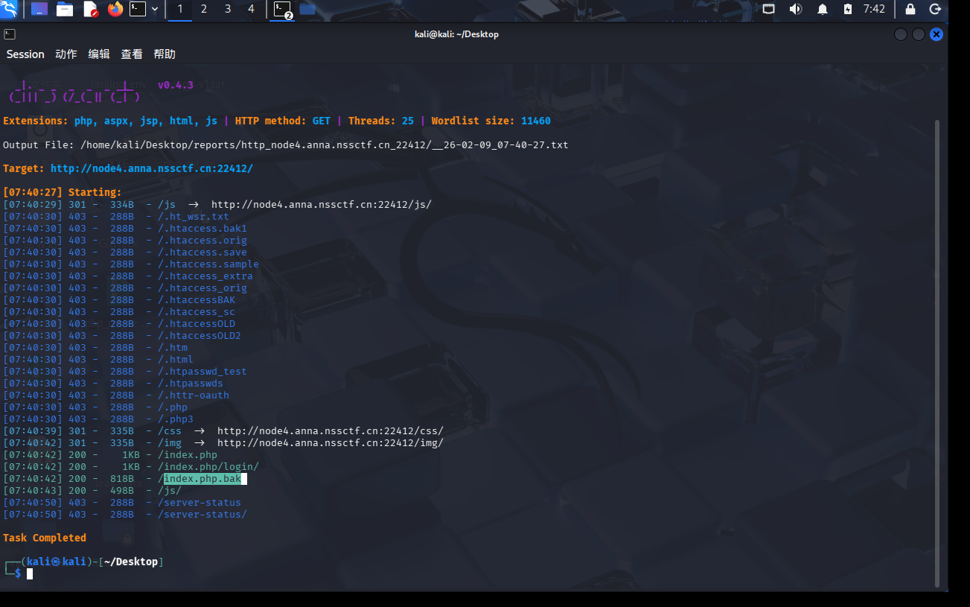This screenshot has height=607, width=970.
Task: Open the Session menu
Action: (x=25, y=54)
